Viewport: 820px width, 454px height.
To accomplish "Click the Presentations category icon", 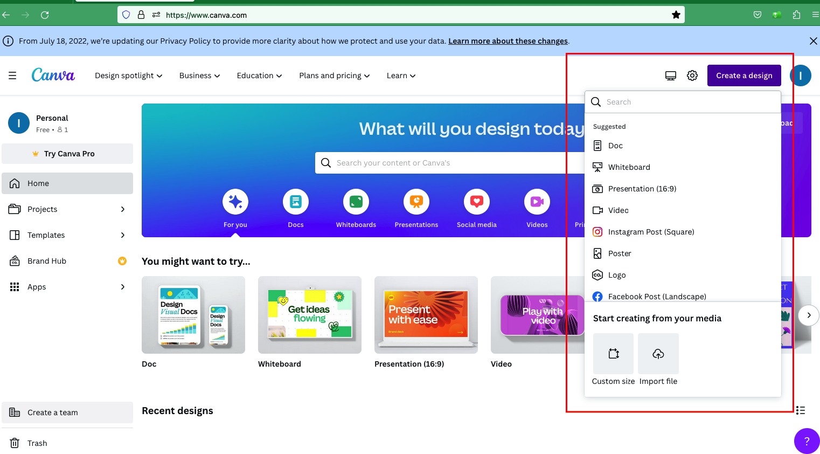I will click(x=416, y=202).
